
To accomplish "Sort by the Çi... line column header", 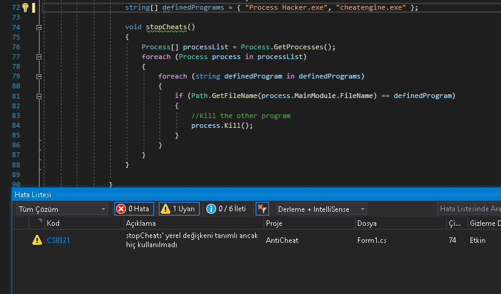I will click(457, 223).
